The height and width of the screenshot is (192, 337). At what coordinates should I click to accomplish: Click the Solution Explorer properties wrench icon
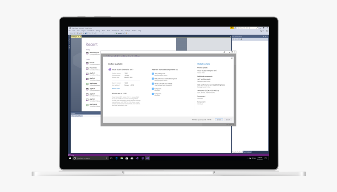[x=241, y=39]
